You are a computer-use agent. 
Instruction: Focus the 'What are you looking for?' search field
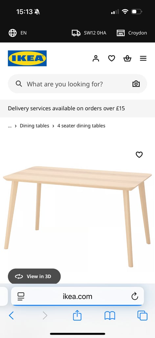tap(77, 84)
